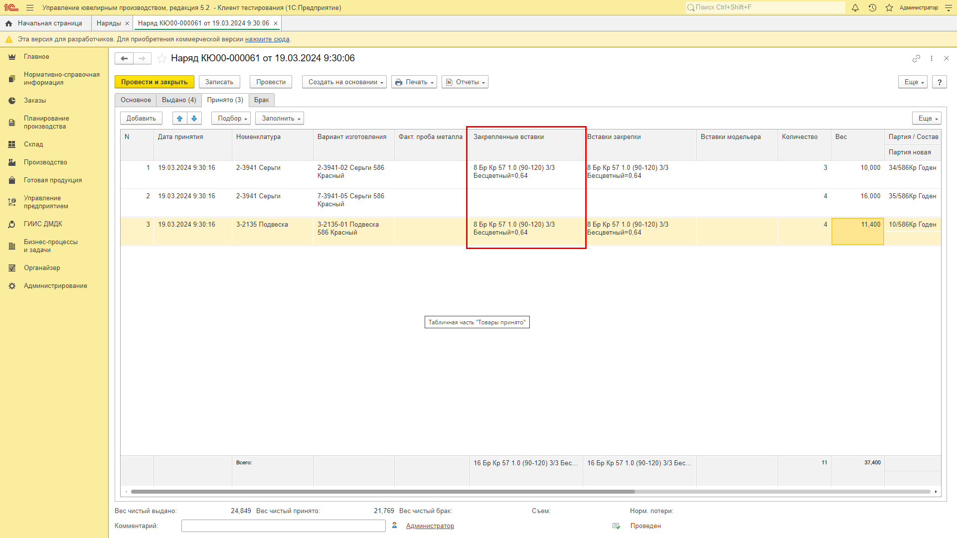Open the vertical three-dots form menu

coord(932,58)
